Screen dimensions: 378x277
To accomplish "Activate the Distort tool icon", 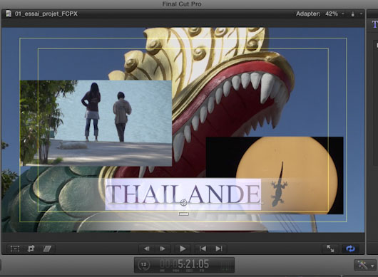I will pos(47,249).
